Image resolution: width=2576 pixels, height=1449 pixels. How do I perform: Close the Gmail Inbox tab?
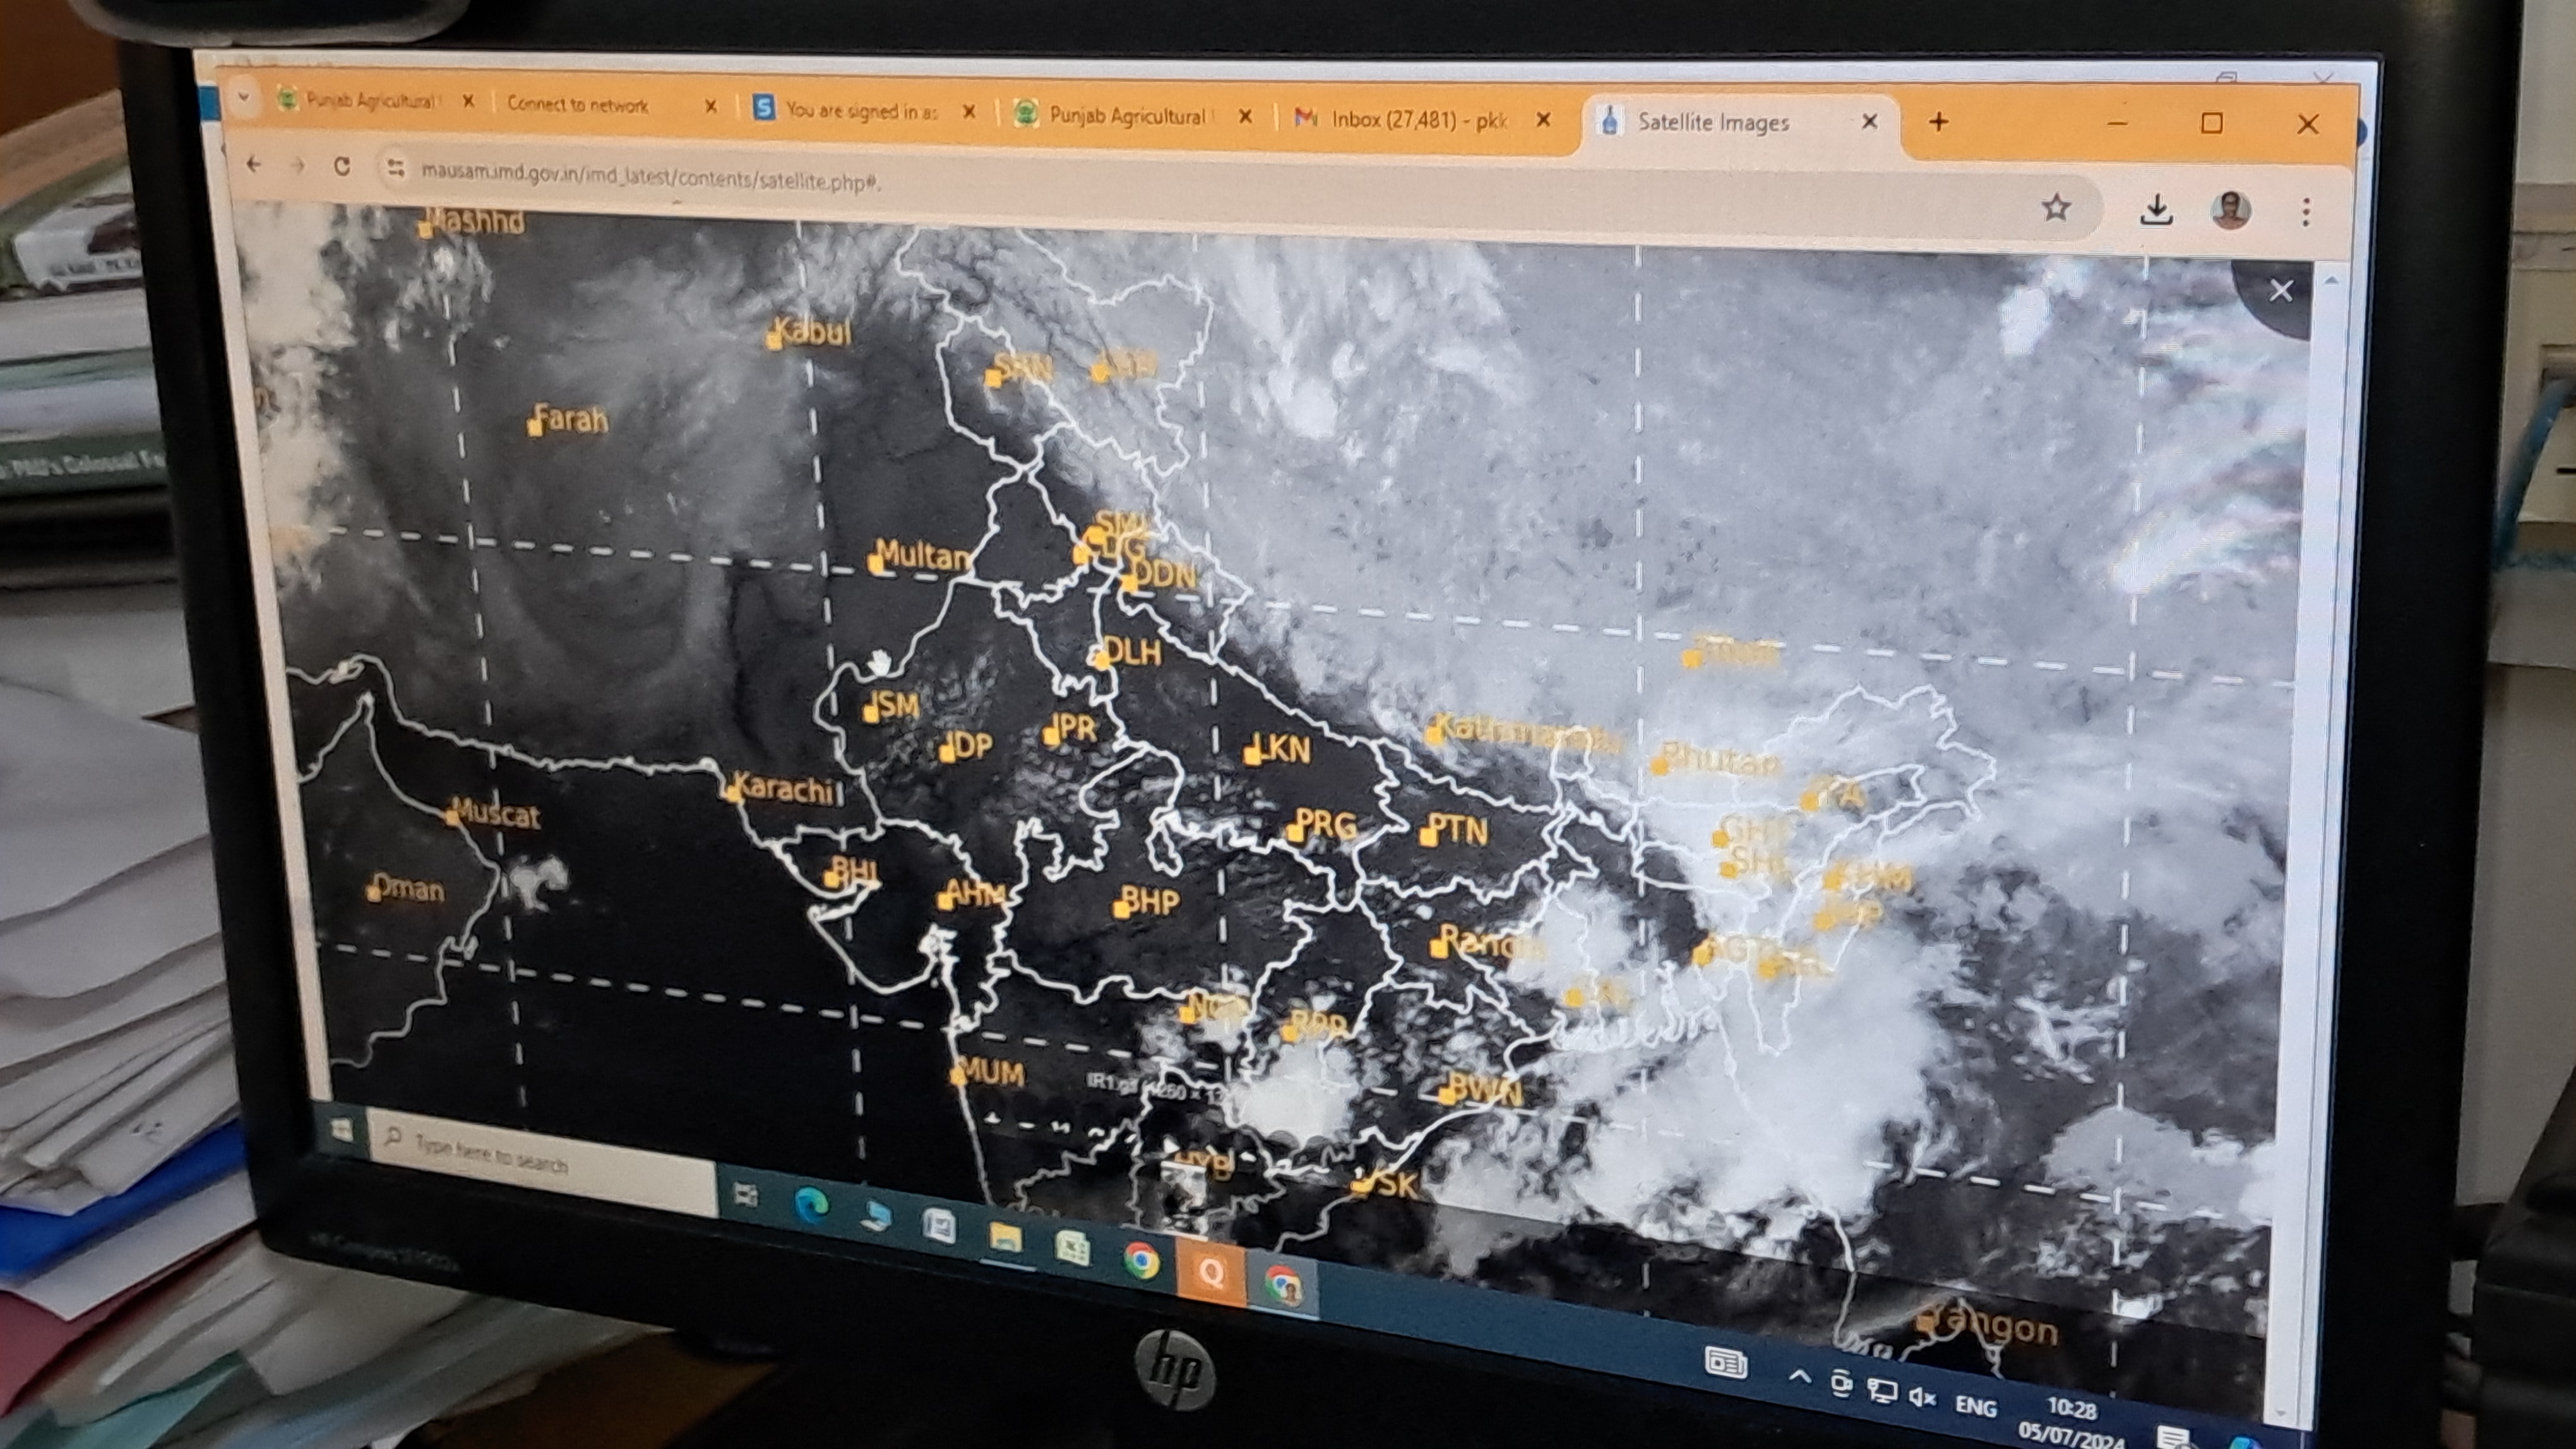click(1543, 120)
